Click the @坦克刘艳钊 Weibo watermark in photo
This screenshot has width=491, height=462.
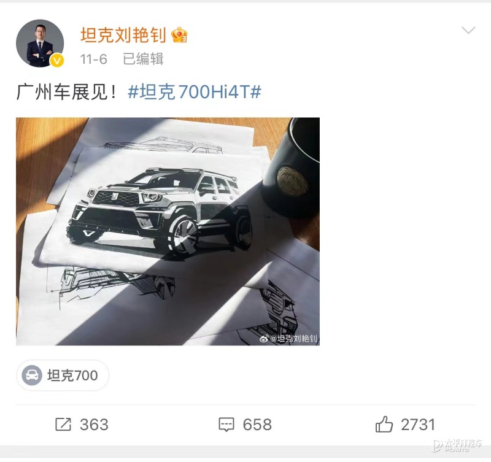pos(288,338)
